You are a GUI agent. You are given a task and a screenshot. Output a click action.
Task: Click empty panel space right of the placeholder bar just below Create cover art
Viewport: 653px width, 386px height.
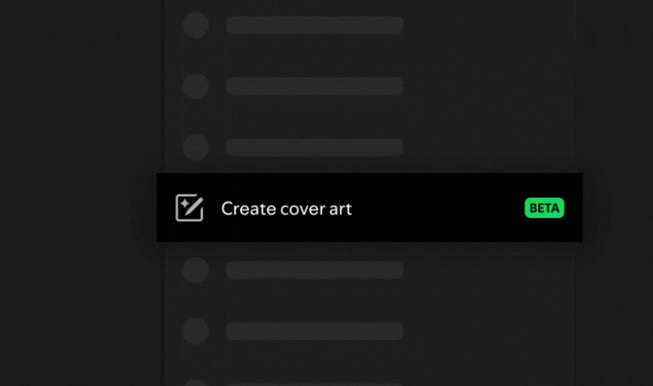click(x=489, y=270)
